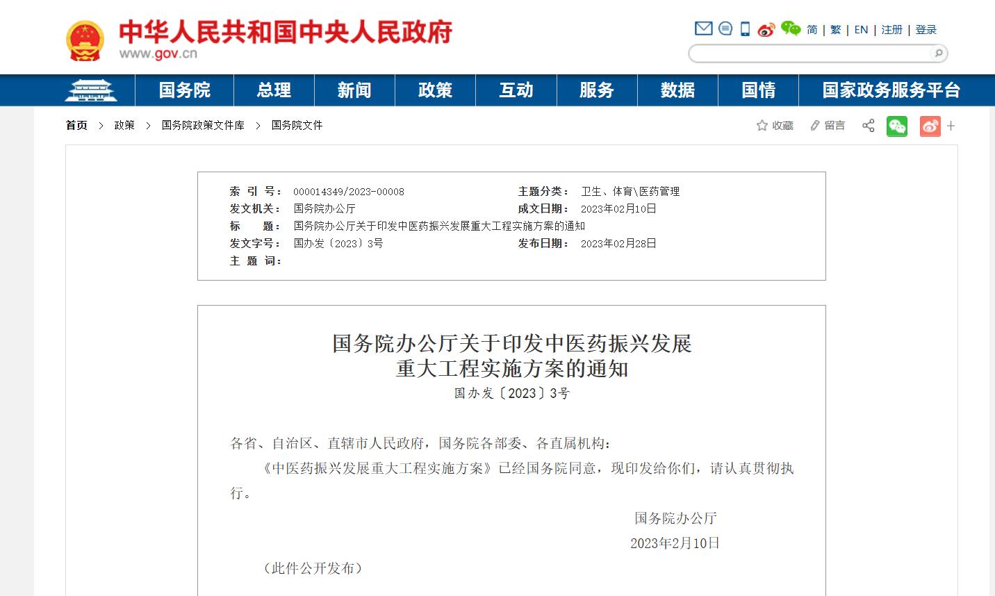Click the title text in the metadata table
Viewport: 995px width, 596px height.
coord(439,226)
